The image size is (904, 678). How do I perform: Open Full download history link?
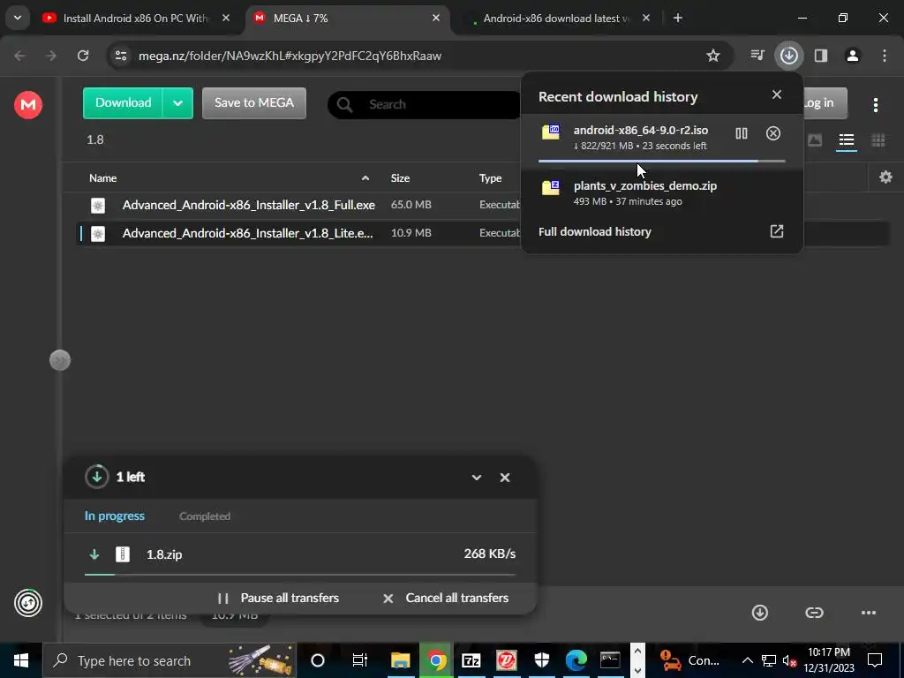pos(594,231)
